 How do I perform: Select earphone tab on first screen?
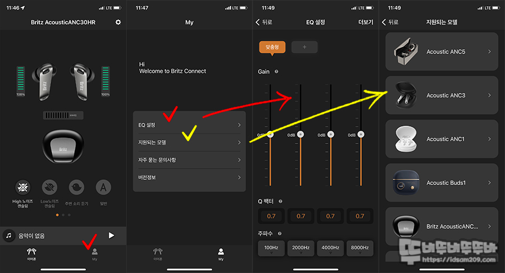click(x=31, y=255)
